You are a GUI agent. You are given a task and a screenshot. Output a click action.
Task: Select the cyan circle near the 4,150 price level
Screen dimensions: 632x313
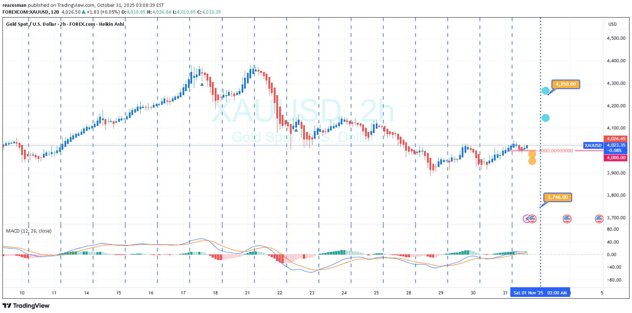545,118
